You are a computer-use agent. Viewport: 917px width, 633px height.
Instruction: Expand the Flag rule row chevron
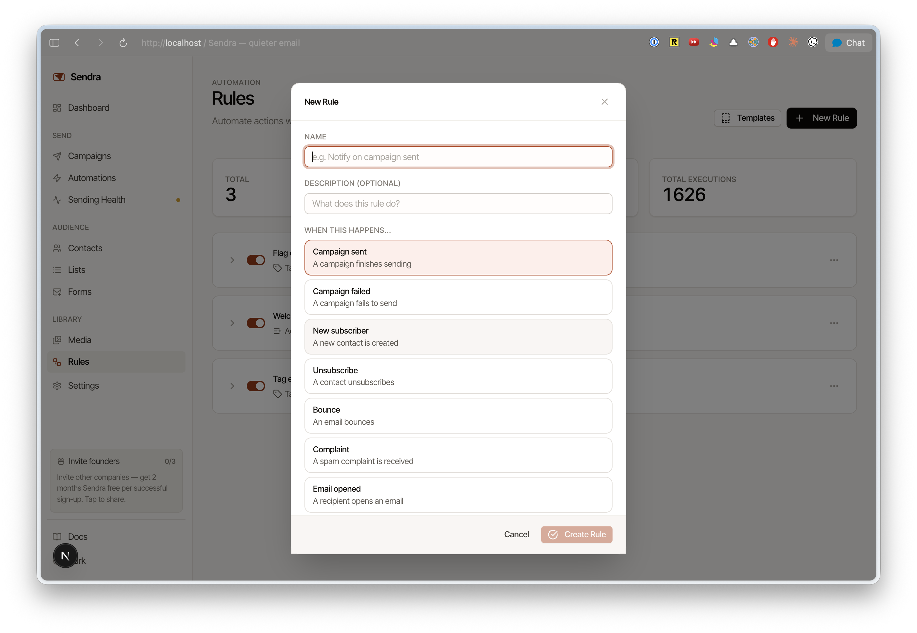click(232, 260)
